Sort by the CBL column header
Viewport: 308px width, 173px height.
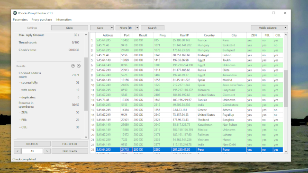tap(278, 35)
